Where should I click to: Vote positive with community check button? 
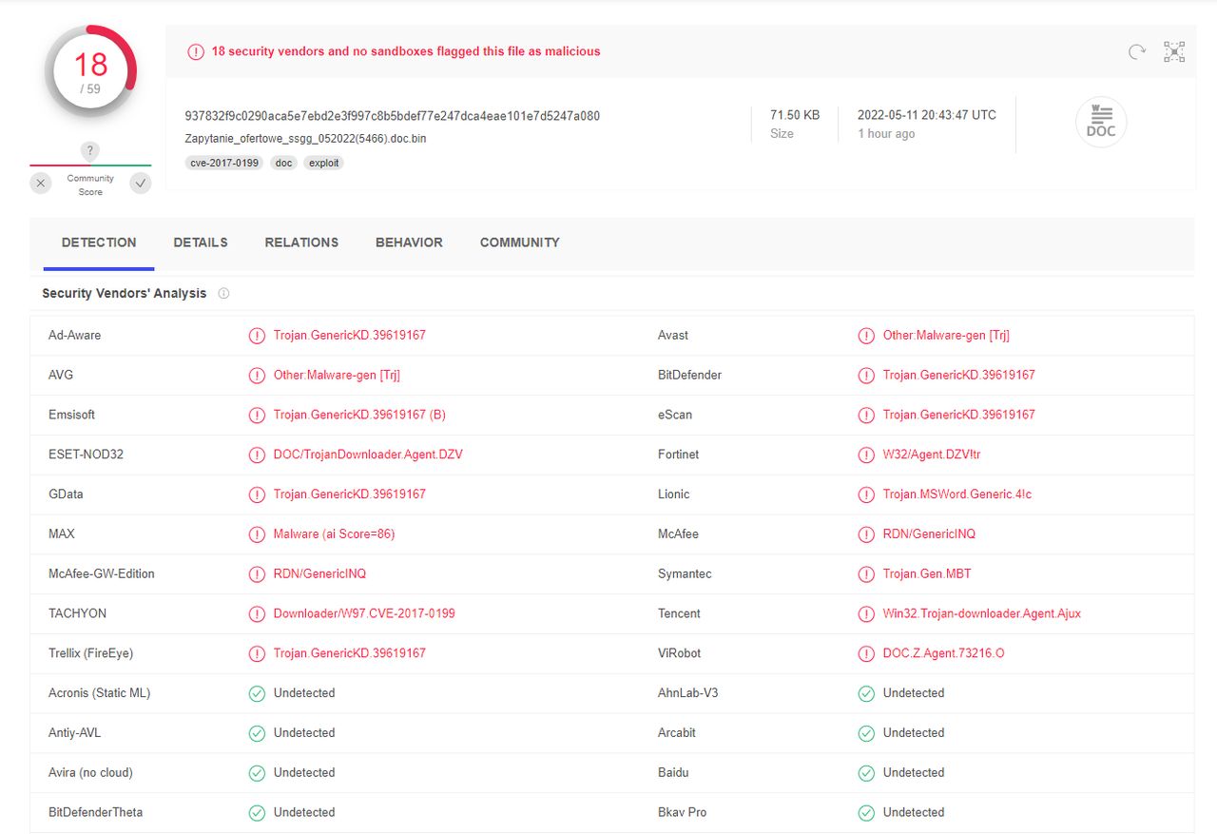pos(141,184)
